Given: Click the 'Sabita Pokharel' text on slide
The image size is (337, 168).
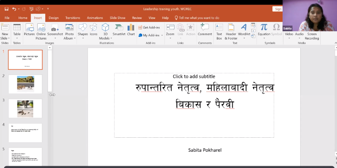Looking at the screenshot, I should click(205, 150).
